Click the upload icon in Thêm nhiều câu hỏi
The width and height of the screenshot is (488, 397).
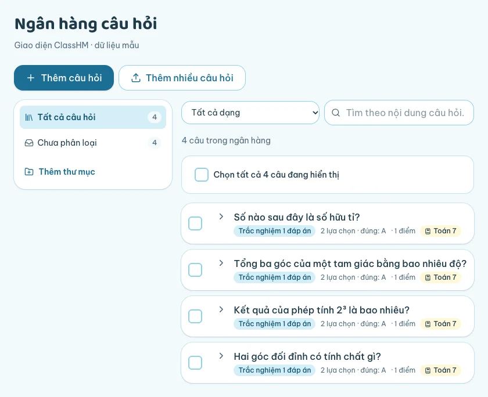point(136,78)
